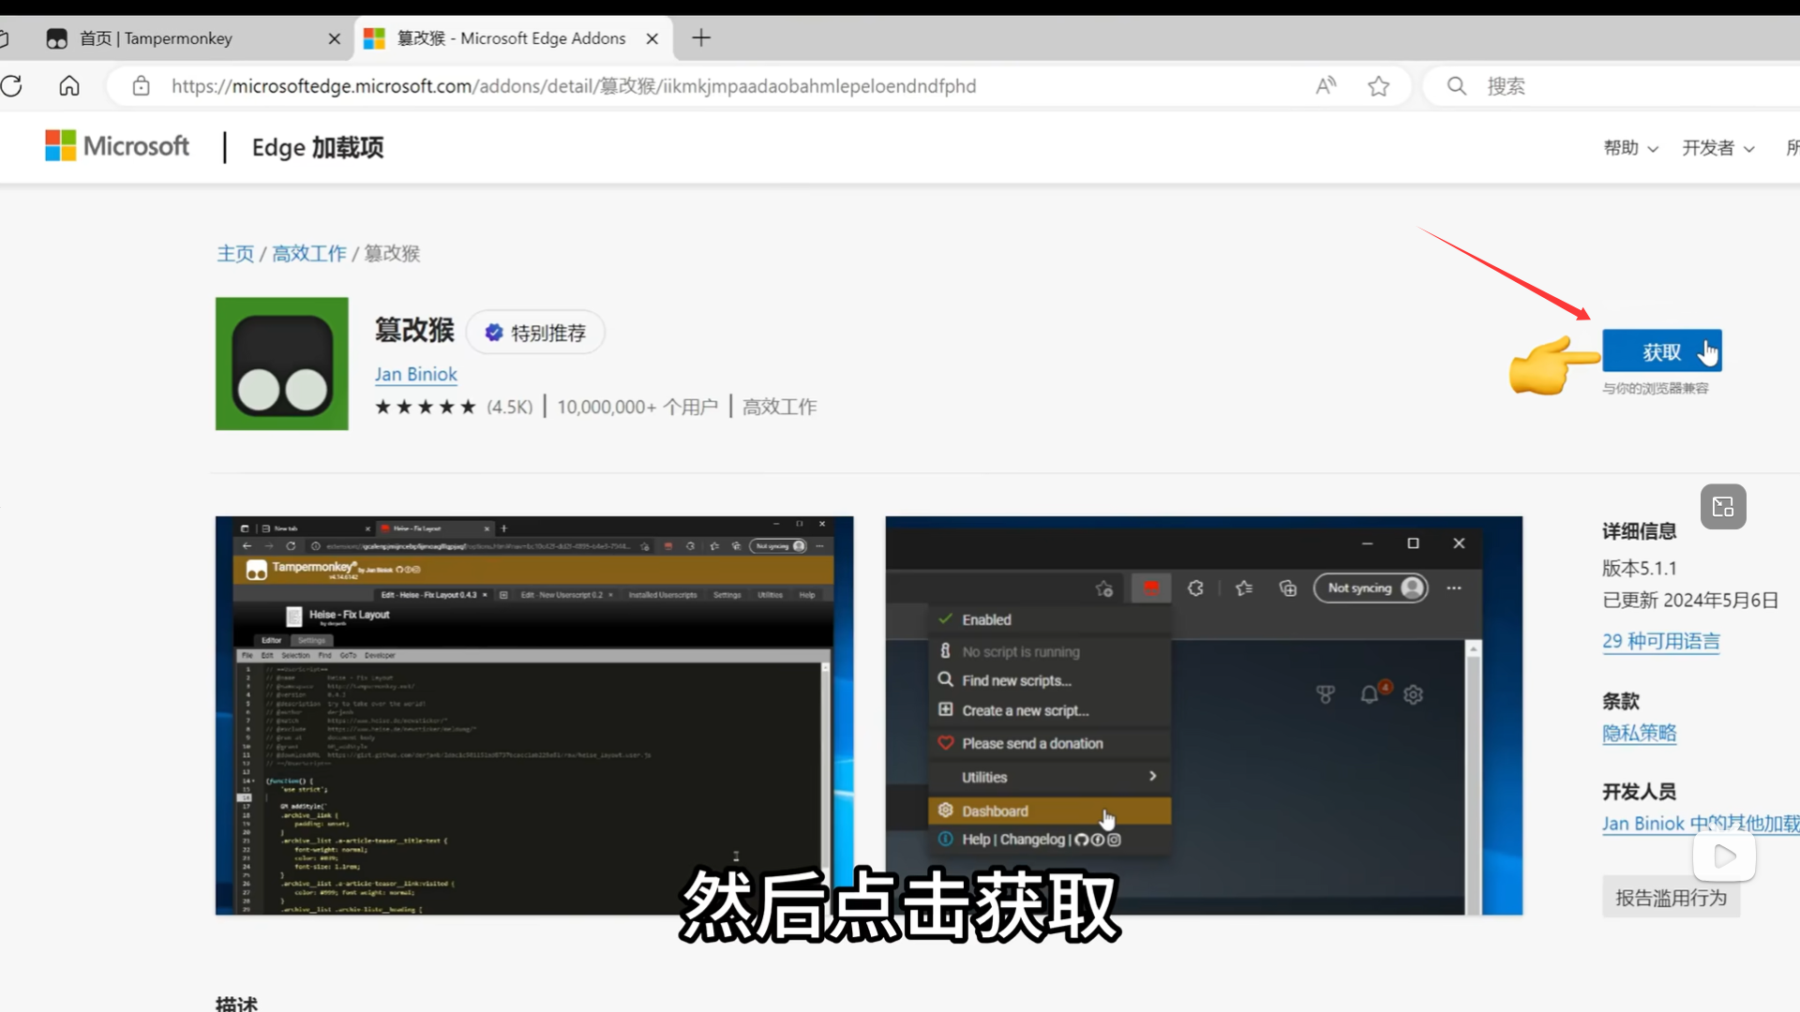The width and height of the screenshot is (1800, 1012).
Task: Expand the 开发者 dropdown menu
Action: point(1717,148)
